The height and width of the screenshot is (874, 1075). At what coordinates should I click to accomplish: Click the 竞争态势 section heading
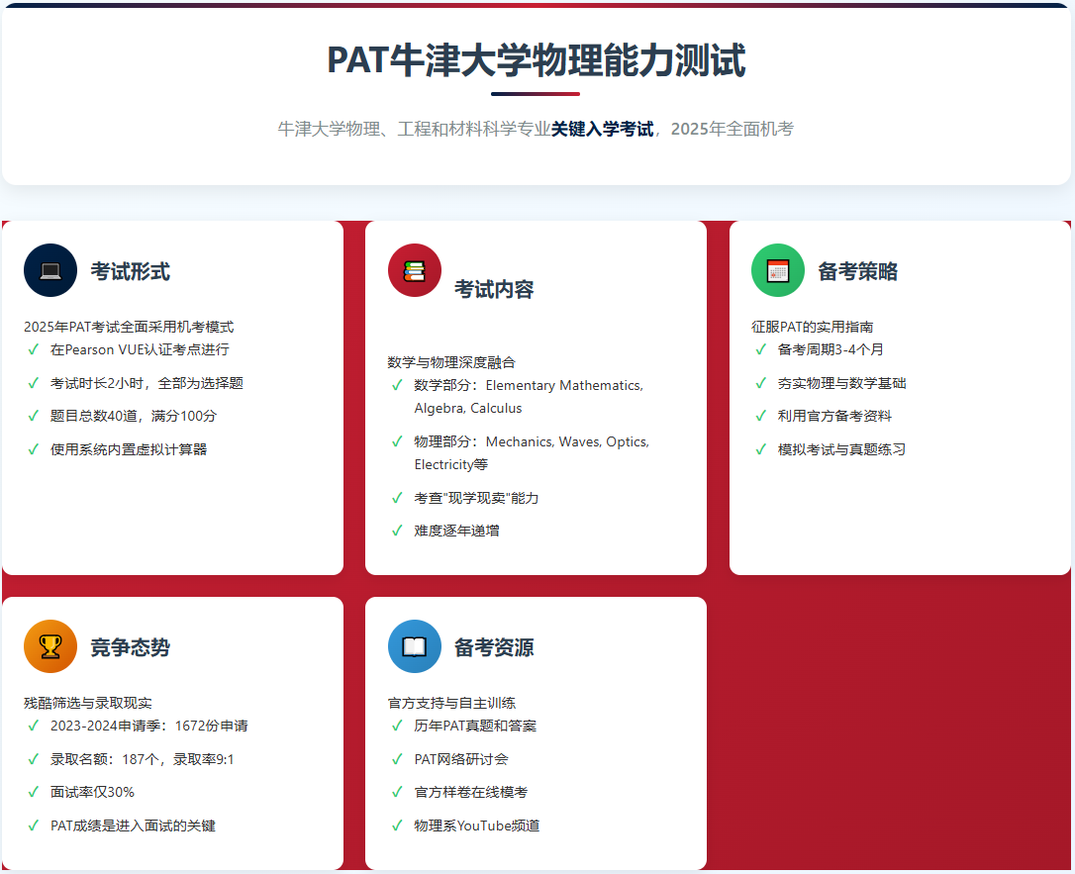[130, 647]
